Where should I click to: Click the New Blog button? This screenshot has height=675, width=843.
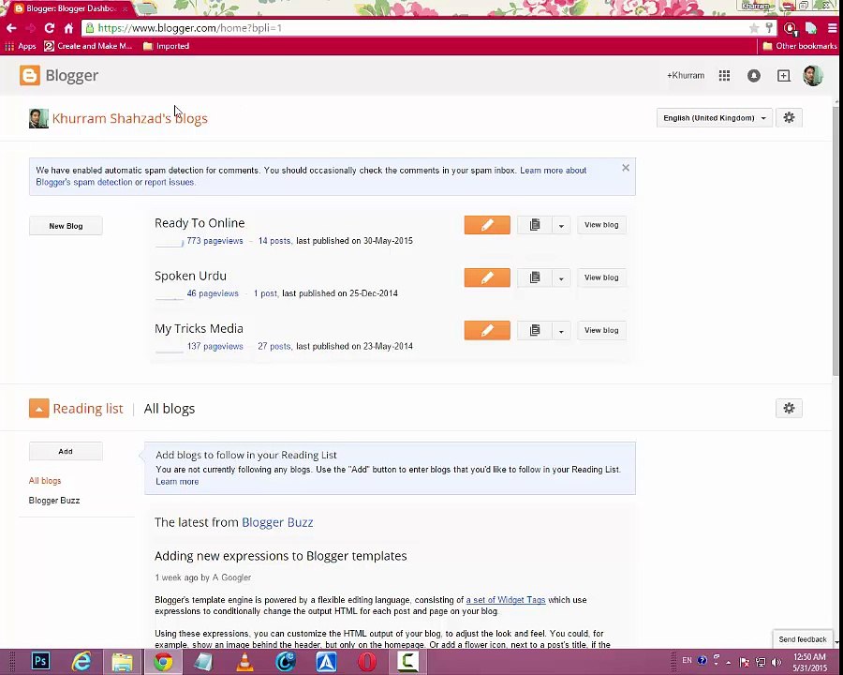[66, 226]
